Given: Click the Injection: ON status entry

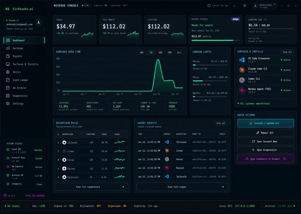Looking at the screenshot, I should pos(117,206).
